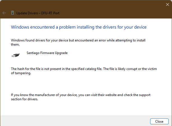
Task: Click the DFU-RT Port device icon
Action: click(13, 13)
